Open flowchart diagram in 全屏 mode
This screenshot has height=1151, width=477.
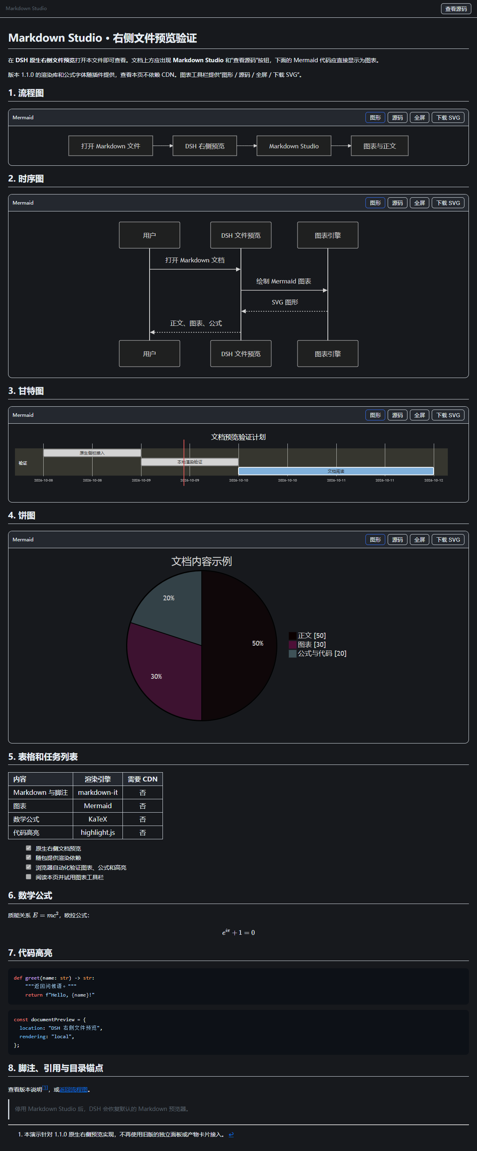pyautogui.click(x=419, y=118)
